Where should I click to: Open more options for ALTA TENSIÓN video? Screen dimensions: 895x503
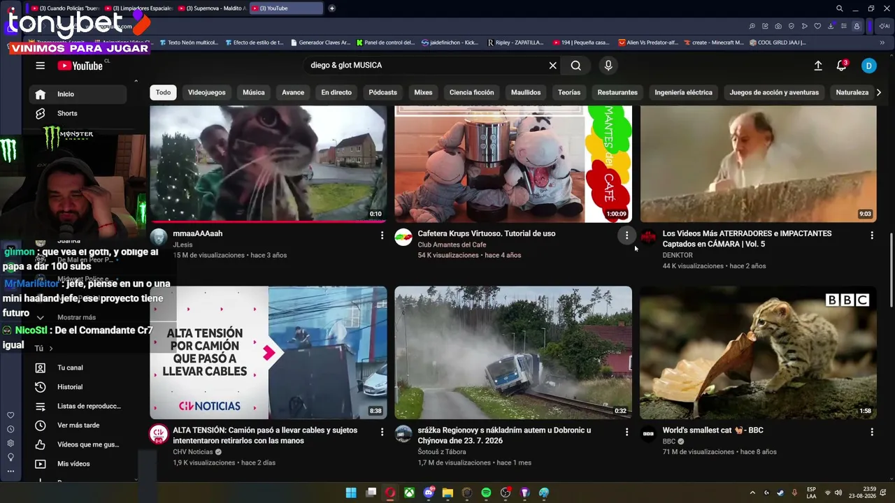[382, 432]
